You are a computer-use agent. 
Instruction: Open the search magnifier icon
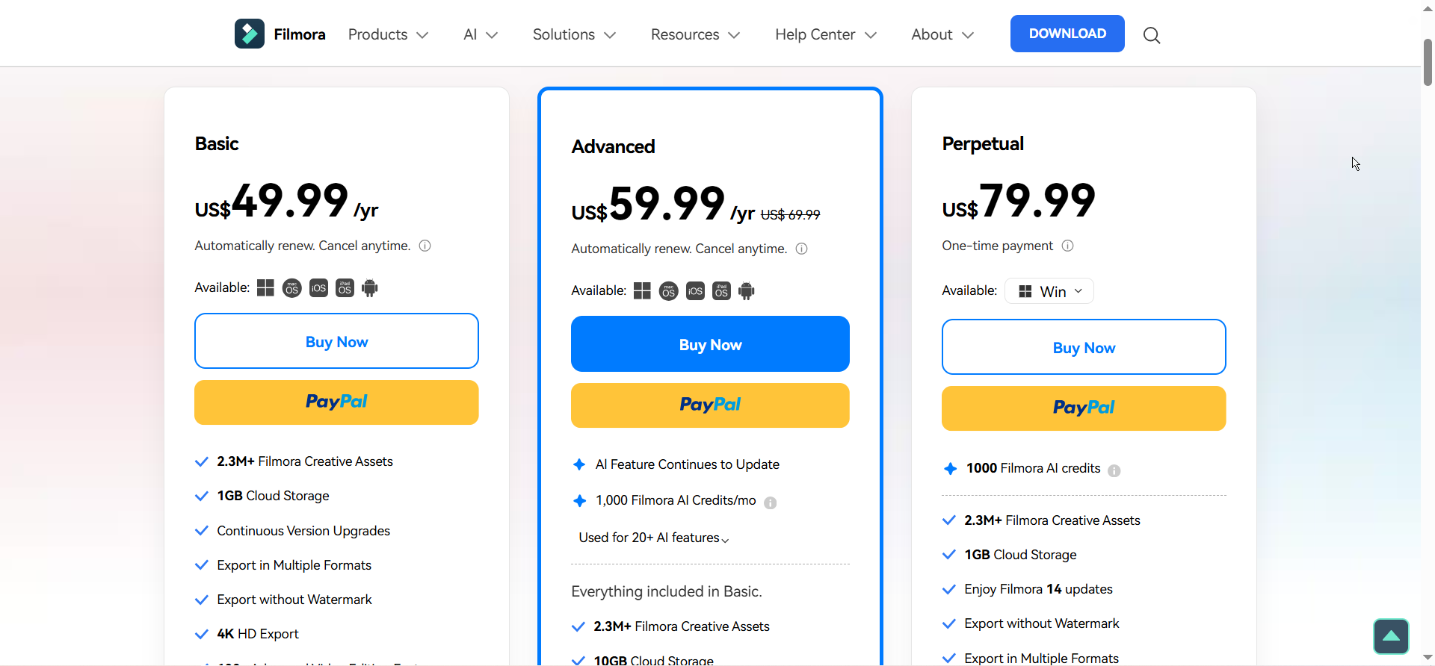click(x=1152, y=35)
